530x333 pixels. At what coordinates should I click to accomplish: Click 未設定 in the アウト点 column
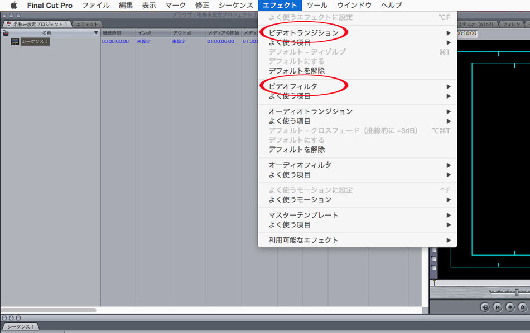click(x=179, y=42)
